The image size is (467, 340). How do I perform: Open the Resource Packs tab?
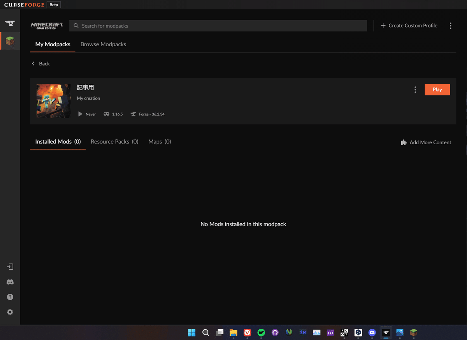coord(114,142)
